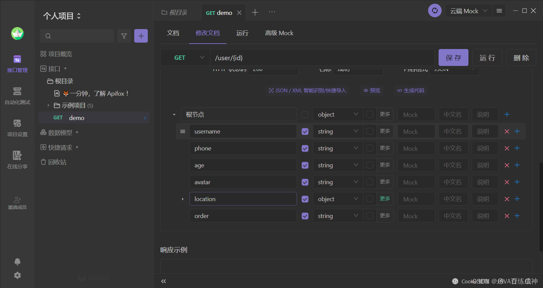Toggle required checkbox for age
Viewport: 543px width, 288px height.
point(305,165)
